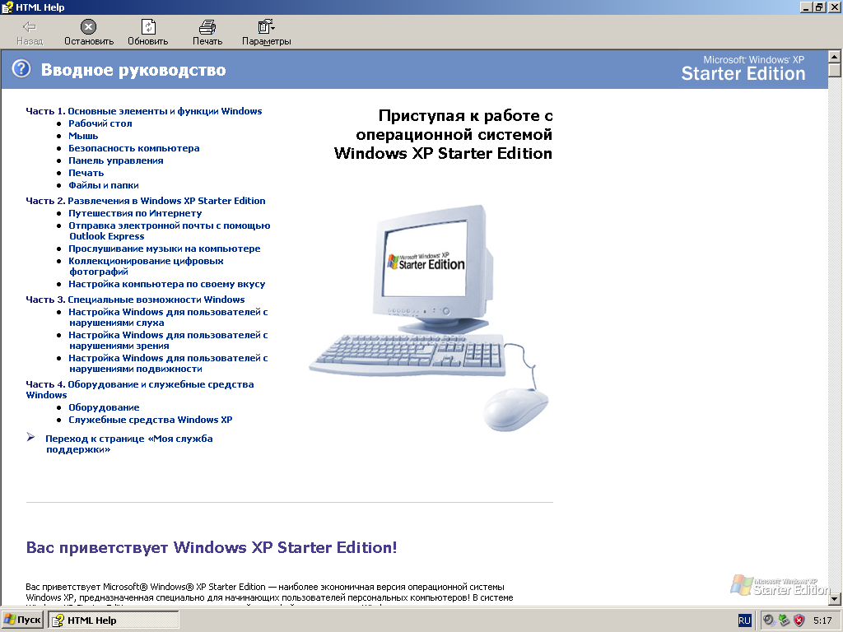The width and height of the screenshot is (843, 632).
Task: Select the HTML Help taskbar button
Action: [114, 620]
